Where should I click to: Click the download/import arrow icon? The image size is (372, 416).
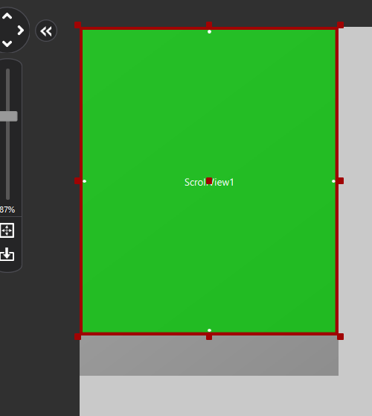click(x=7, y=254)
